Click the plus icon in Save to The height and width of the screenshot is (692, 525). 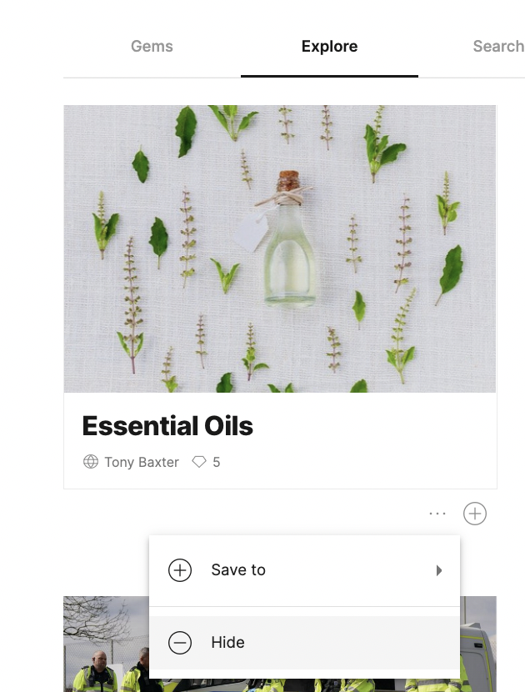coord(180,570)
